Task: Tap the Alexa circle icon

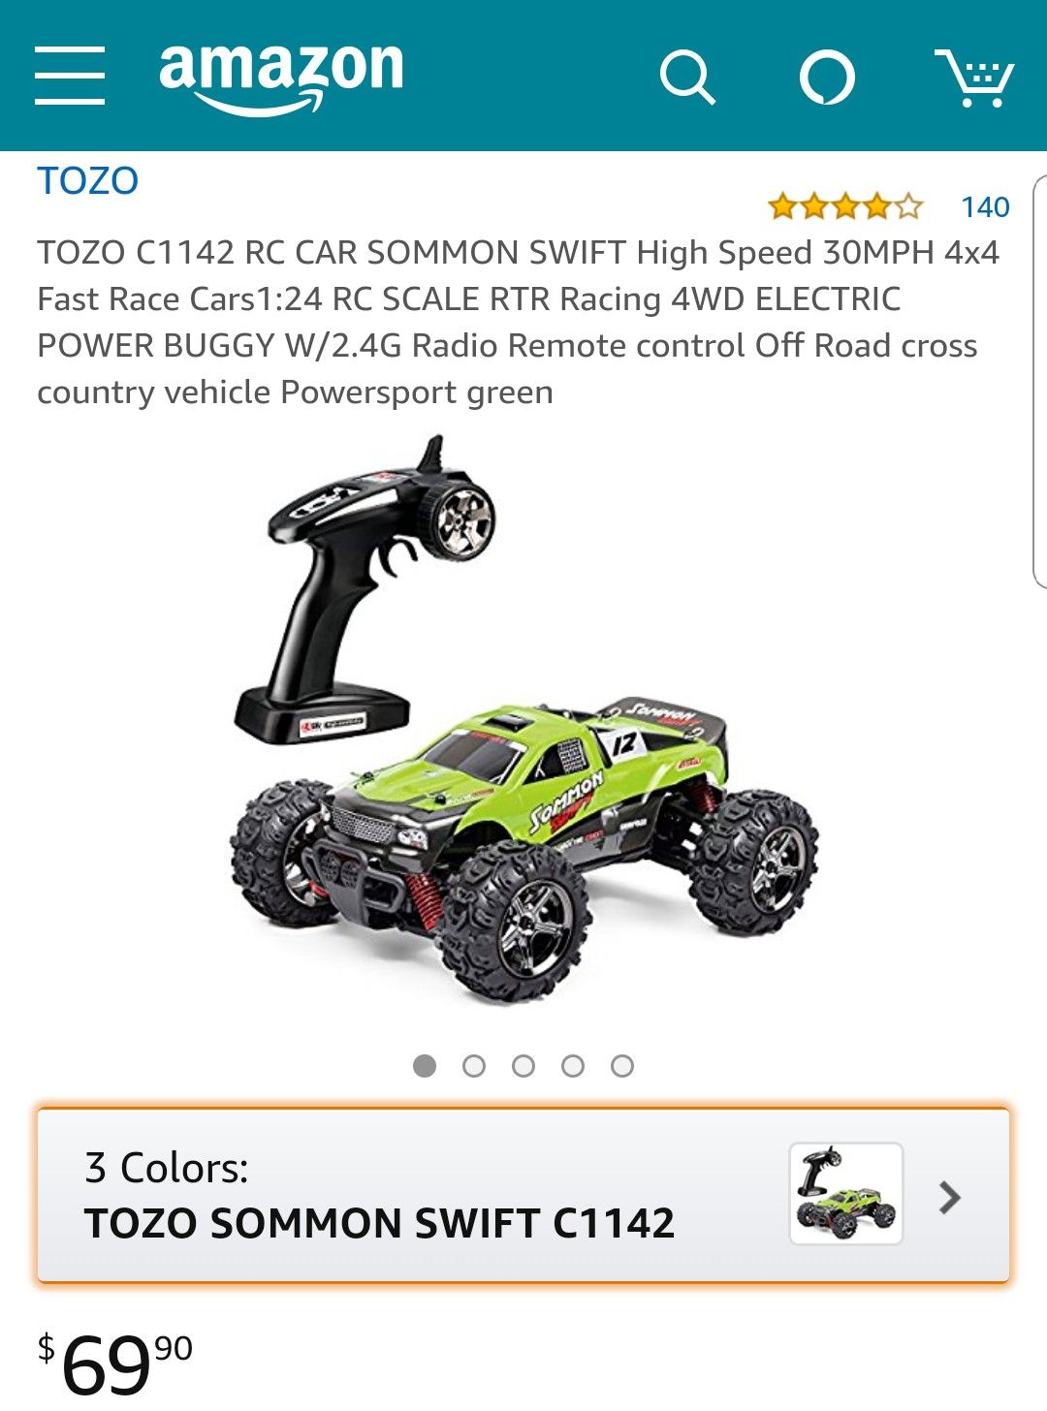Action: pyautogui.click(x=827, y=78)
